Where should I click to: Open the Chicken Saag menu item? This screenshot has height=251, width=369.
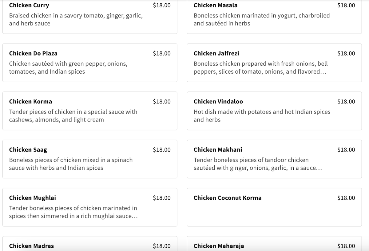tap(90, 159)
